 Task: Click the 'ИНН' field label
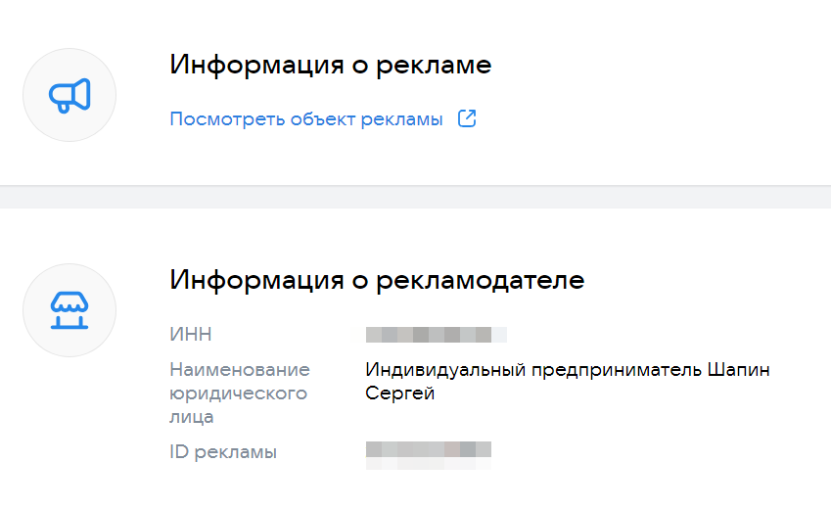click(191, 335)
